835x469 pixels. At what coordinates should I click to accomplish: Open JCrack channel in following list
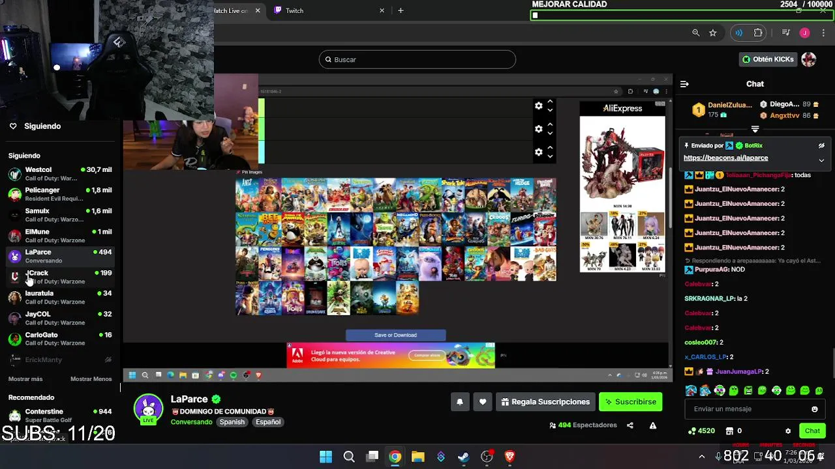click(60, 277)
